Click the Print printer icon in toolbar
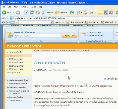The height and width of the screenshot is (109, 118). [x=85, y=13]
